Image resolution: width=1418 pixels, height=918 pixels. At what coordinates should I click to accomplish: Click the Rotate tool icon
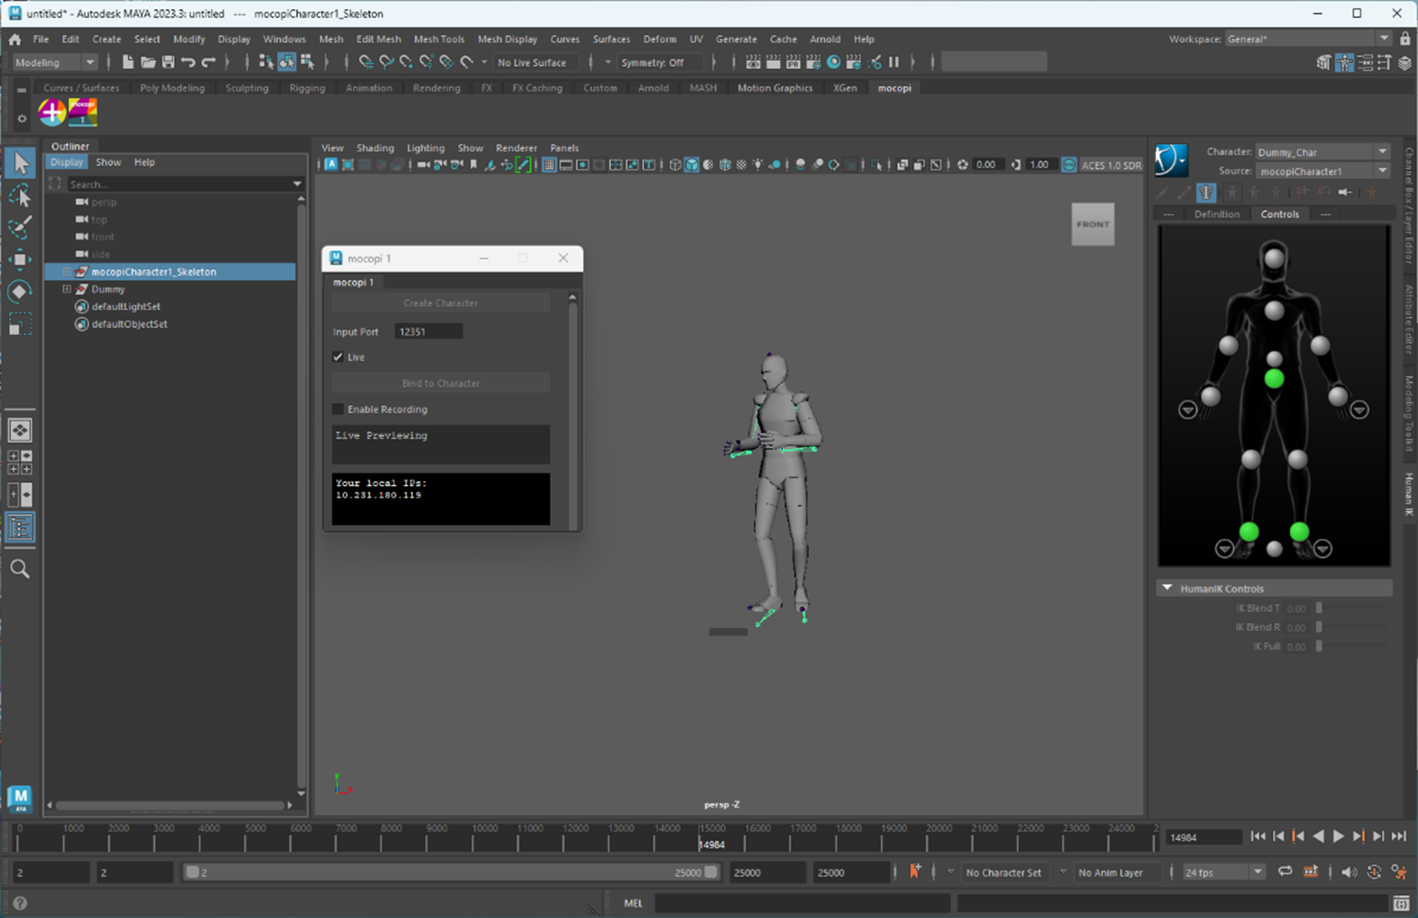[20, 292]
